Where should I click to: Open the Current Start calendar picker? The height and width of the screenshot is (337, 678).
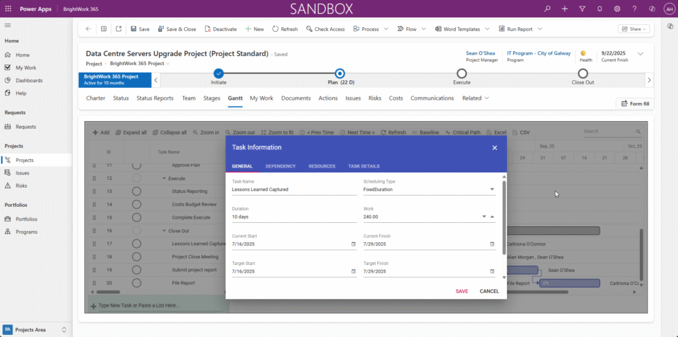point(354,244)
